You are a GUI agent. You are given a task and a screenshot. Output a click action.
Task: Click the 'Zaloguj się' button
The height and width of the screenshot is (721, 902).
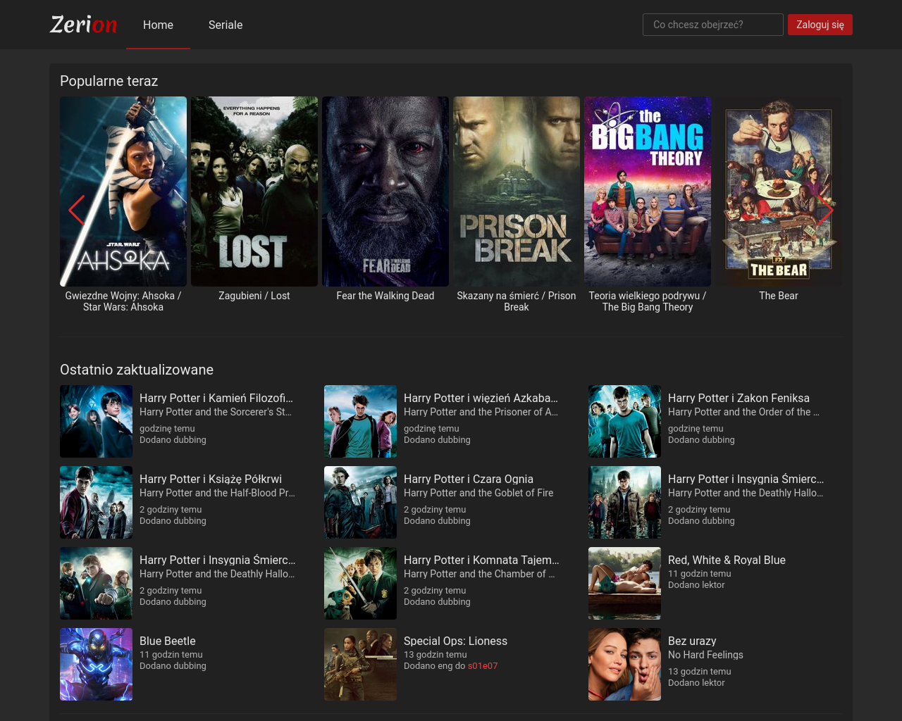pyautogui.click(x=820, y=25)
